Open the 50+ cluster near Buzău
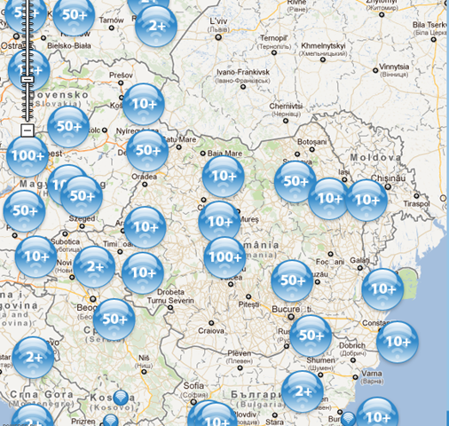The width and height of the screenshot is (449, 426). click(x=292, y=280)
